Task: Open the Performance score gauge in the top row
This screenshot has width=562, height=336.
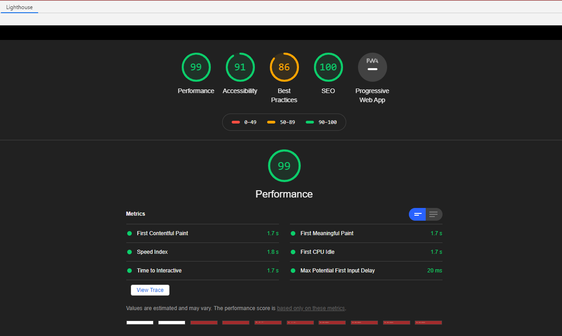Action: 196,67
